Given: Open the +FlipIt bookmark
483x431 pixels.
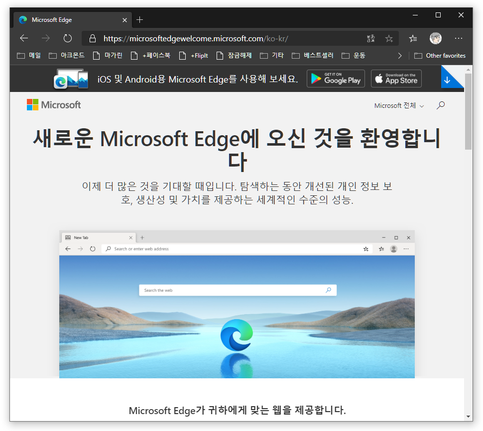Looking at the screenshot, I should (x=193, y=55).
